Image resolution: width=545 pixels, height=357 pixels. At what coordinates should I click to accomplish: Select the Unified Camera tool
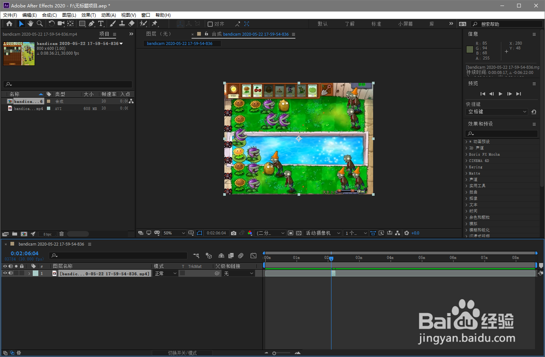click(x=61, y=24)
